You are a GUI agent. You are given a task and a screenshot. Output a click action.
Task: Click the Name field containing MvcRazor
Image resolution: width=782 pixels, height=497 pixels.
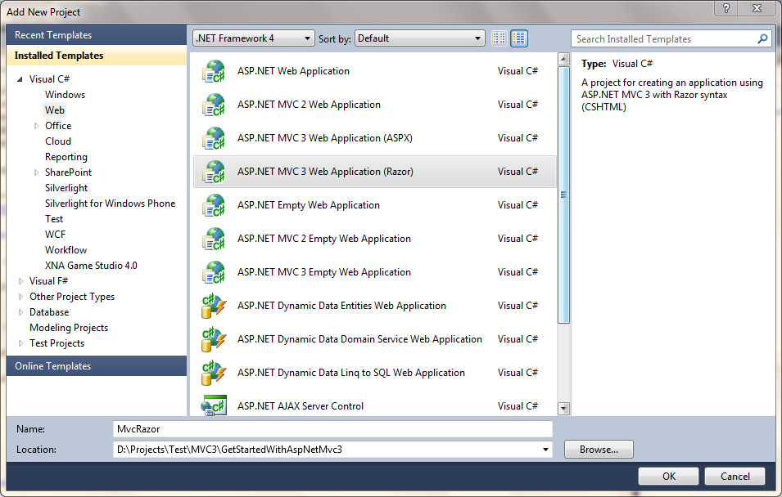point(332,429)
